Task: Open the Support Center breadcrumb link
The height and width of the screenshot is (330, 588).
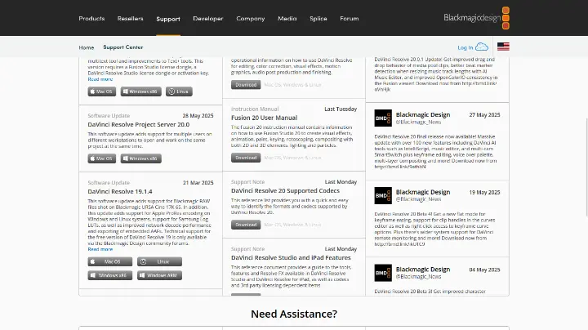Action: (123, 47)
